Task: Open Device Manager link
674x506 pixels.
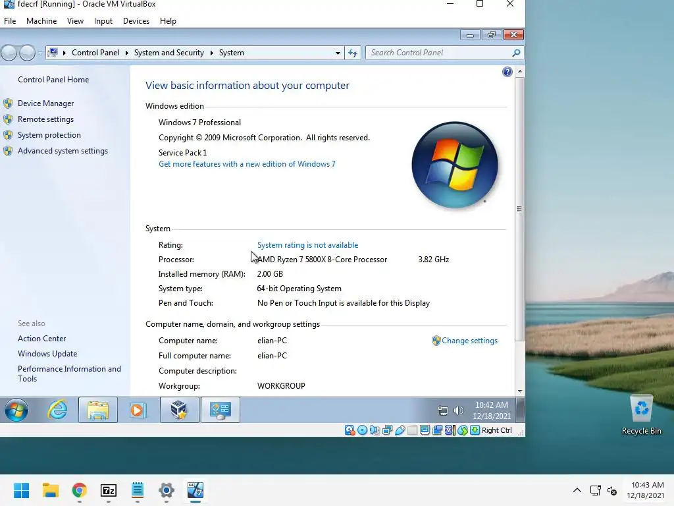Action: point(45,103)
